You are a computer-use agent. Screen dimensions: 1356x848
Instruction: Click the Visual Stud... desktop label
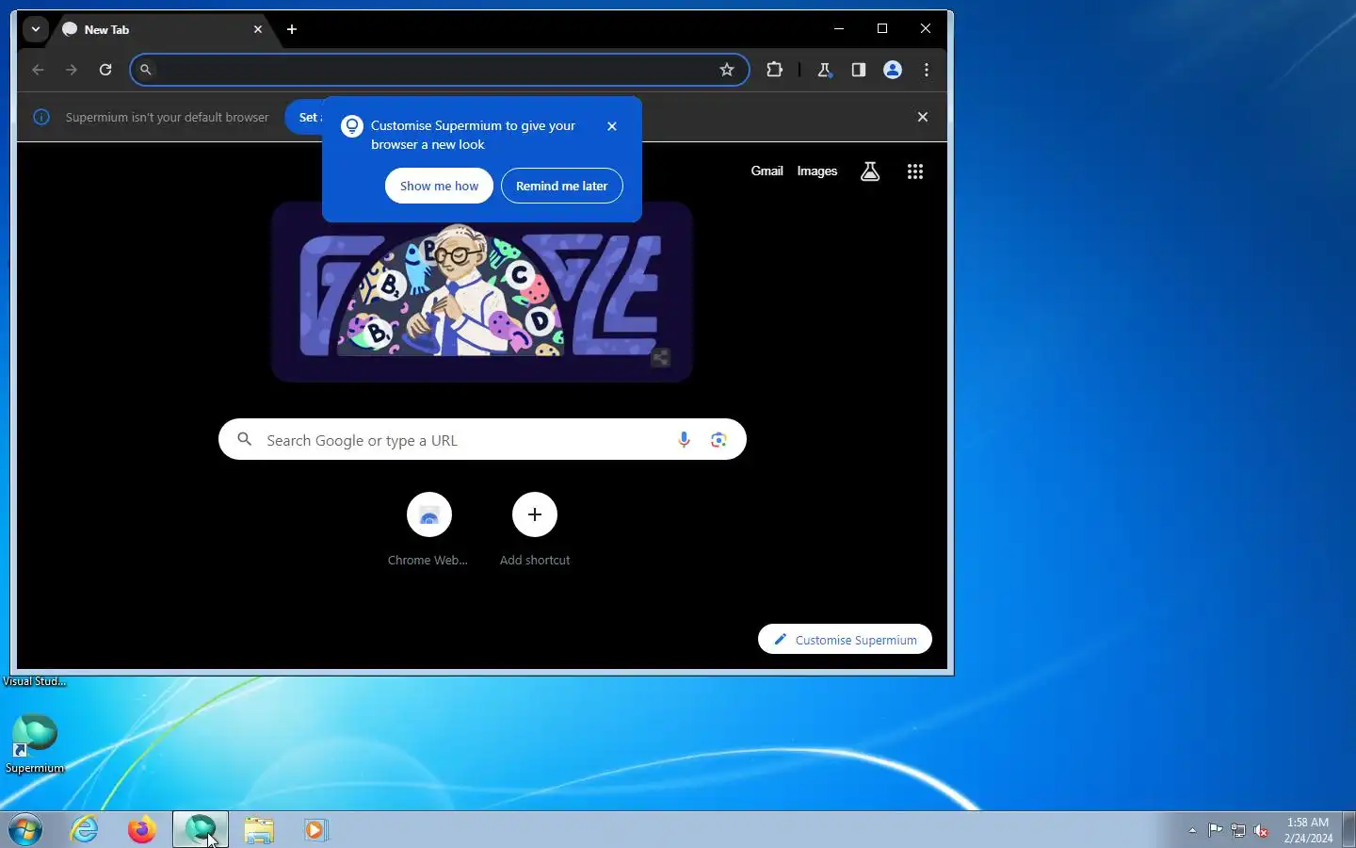[35, 681]
